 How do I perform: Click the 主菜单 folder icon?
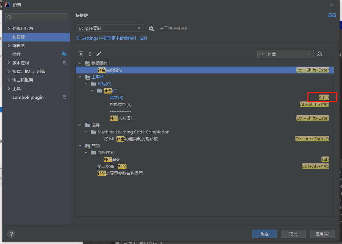[87, 77]
